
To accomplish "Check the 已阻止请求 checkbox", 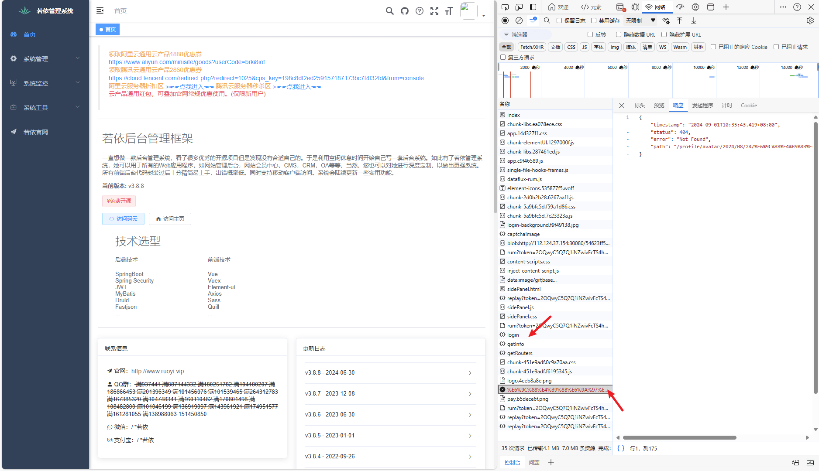I will 776,47.
